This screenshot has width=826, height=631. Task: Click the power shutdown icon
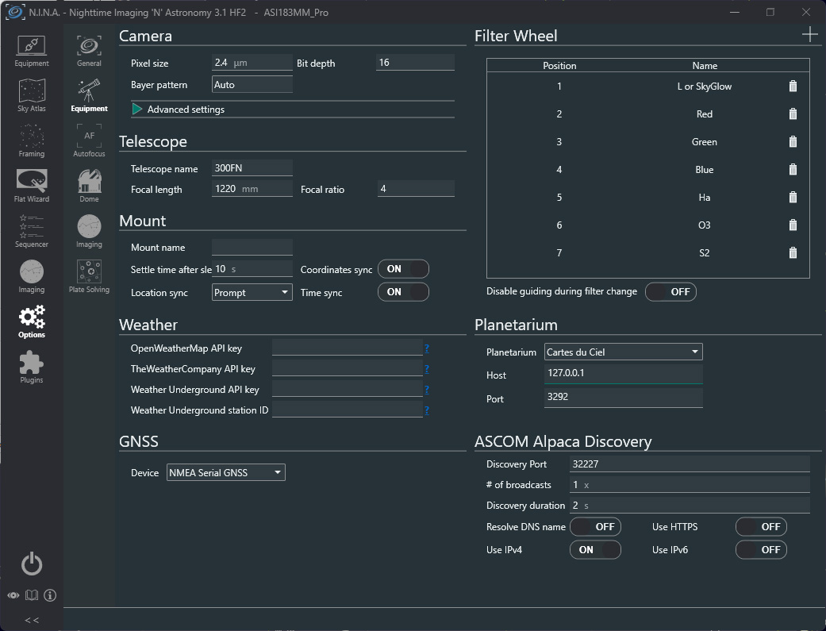[32, 564]
